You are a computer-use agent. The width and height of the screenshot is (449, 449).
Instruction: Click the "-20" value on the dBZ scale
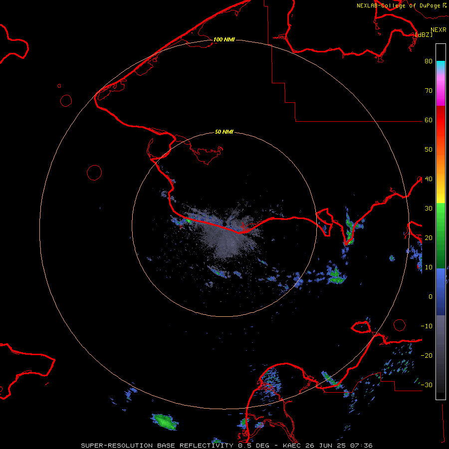pyautogui.click(x=427, y=356)
